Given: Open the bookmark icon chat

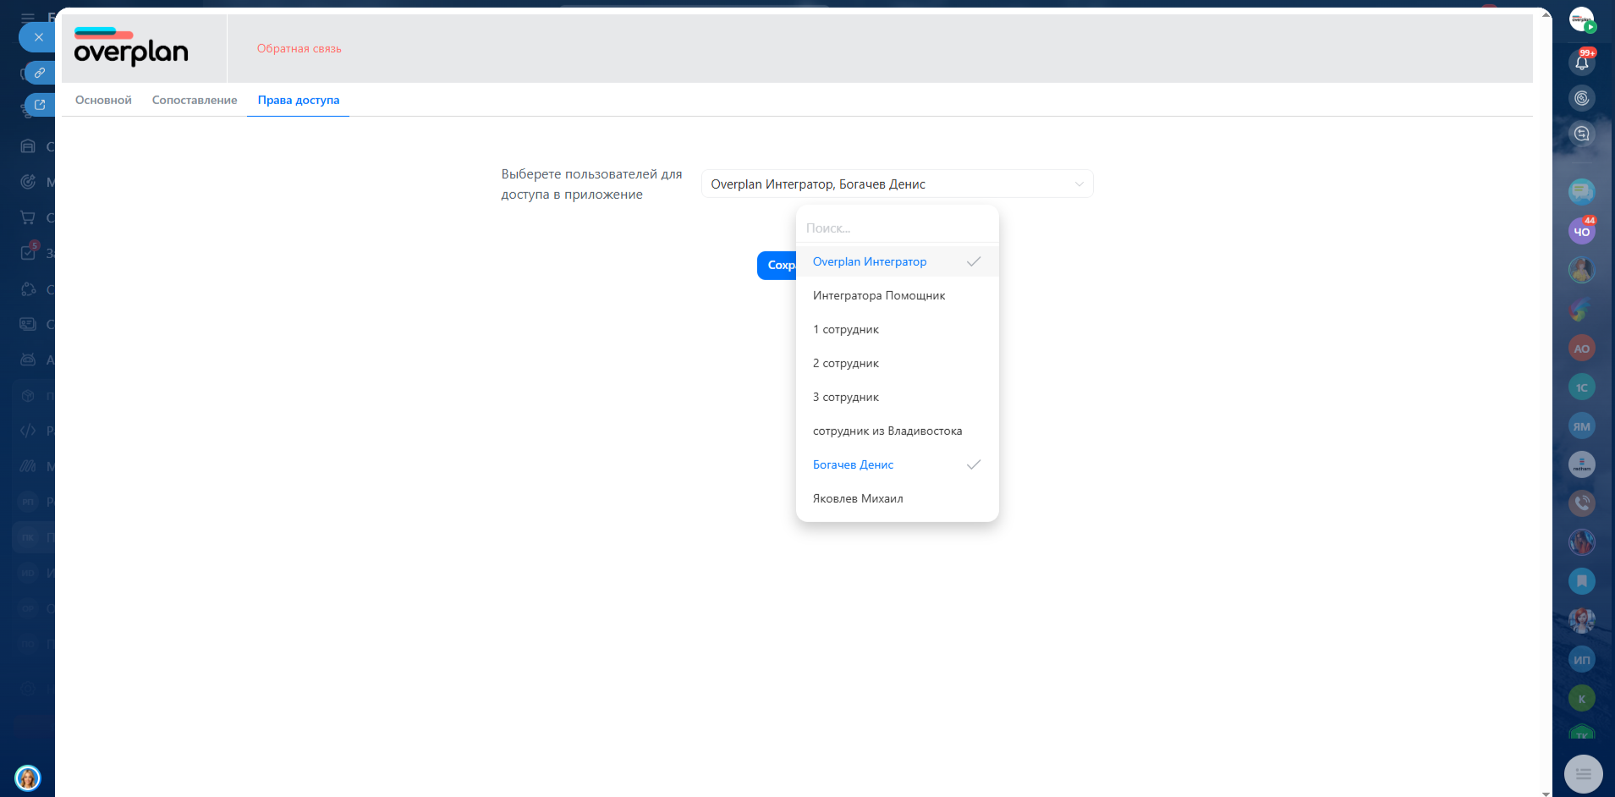Looking at the screenshot, I should [1582, 581].
